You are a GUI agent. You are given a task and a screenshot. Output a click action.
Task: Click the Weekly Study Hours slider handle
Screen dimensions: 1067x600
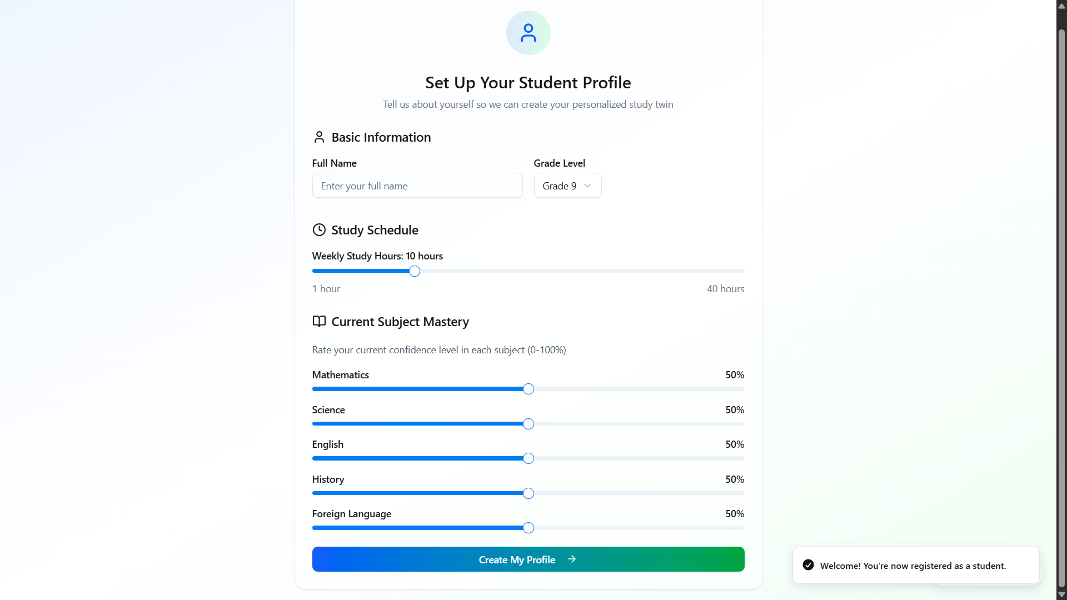click(x=415, y=271)
